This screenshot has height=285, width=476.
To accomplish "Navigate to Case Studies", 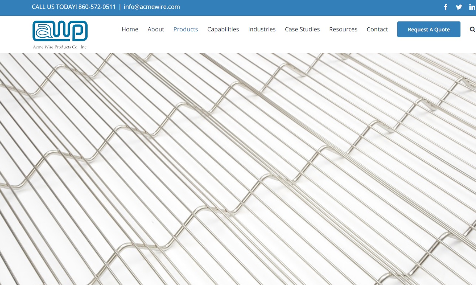I will pos(302,29).
